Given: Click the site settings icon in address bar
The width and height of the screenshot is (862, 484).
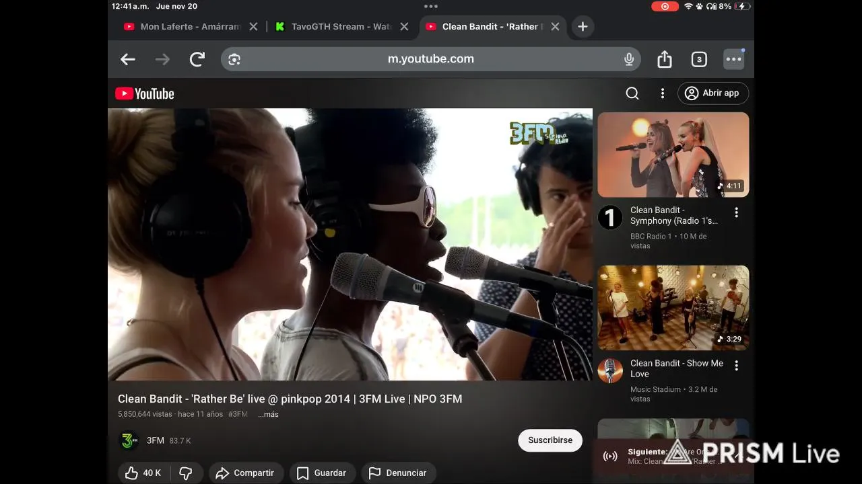Looking at the screenshot, I should pos(234,59).
